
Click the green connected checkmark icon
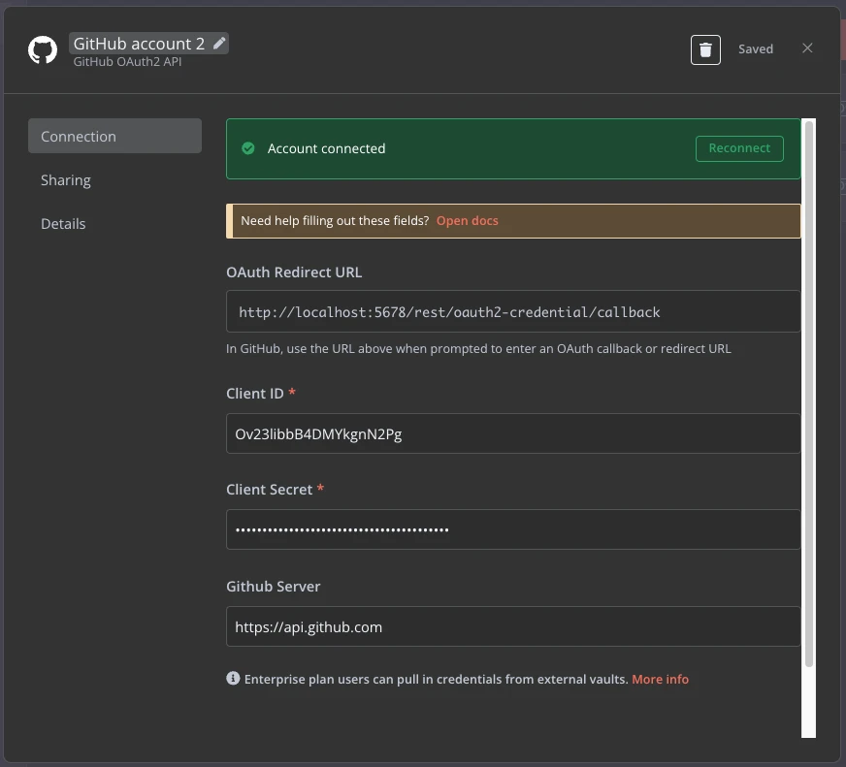pyautogui.click(x=248, y=148)
